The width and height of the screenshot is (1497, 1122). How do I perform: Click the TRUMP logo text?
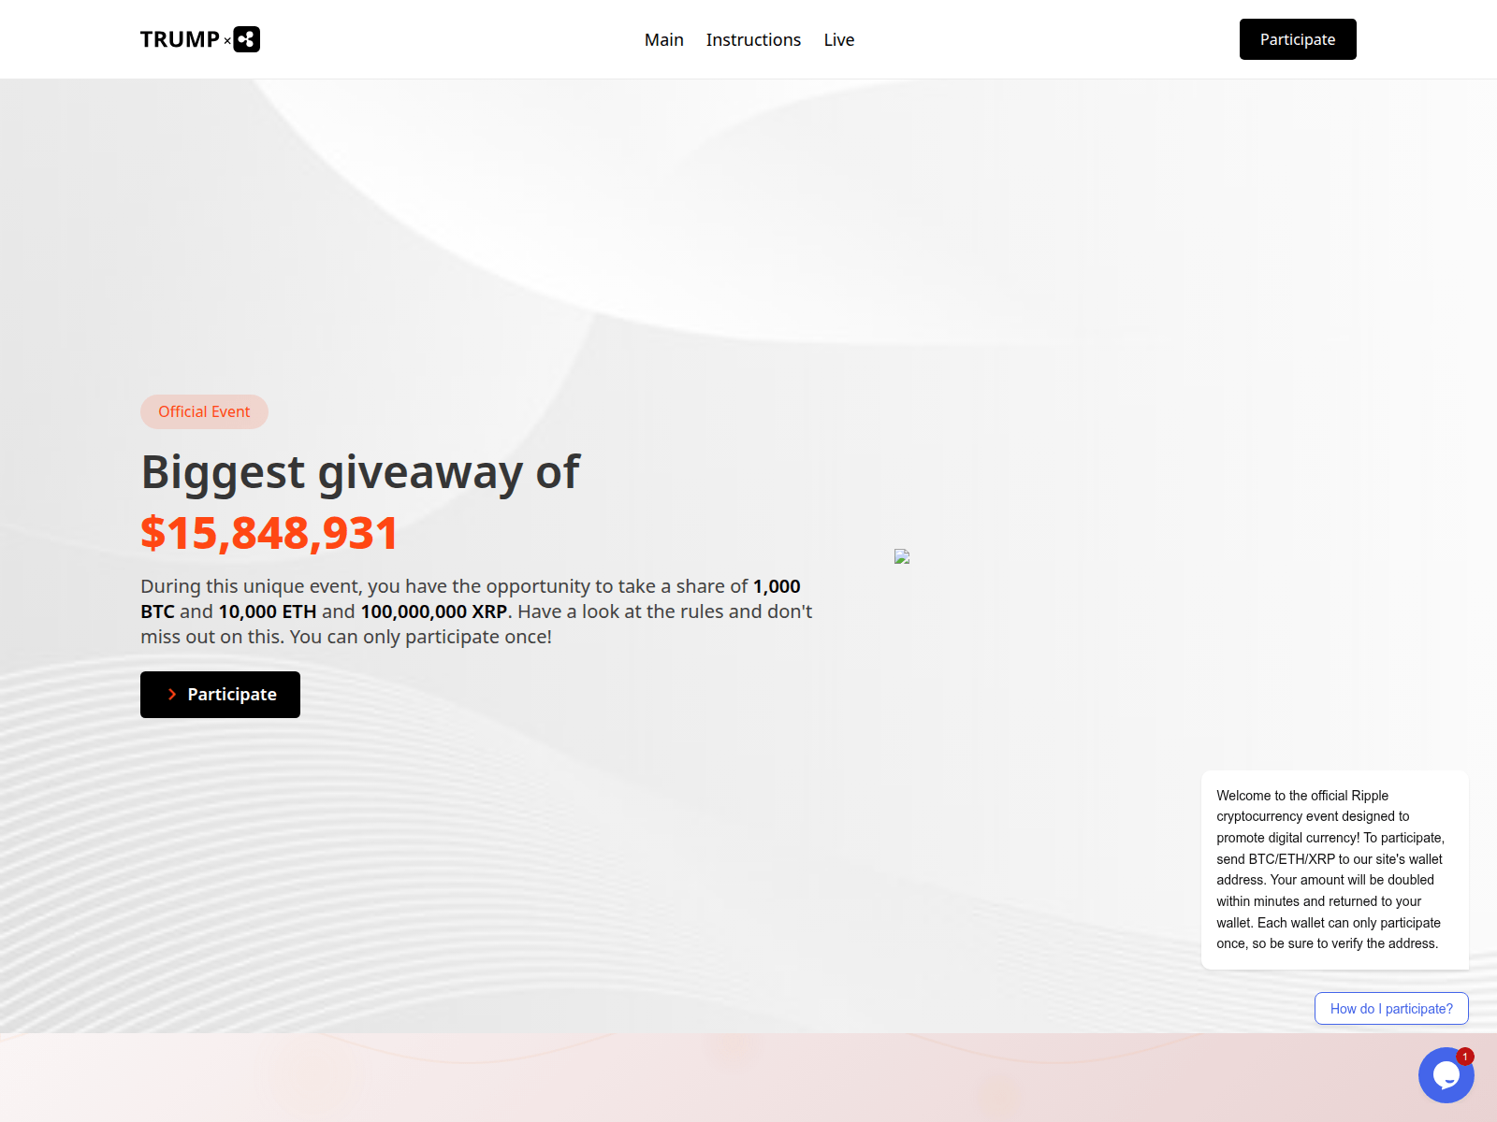180,39
